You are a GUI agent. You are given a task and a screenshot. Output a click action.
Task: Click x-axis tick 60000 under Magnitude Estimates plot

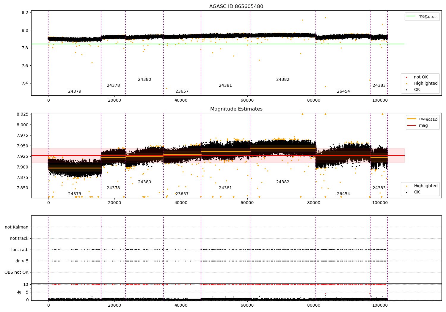pos(247,203)
